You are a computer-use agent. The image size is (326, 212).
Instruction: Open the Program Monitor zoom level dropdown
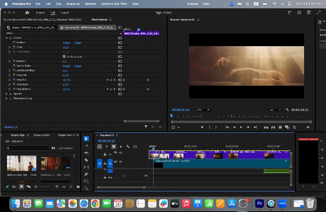coord(203,109)
